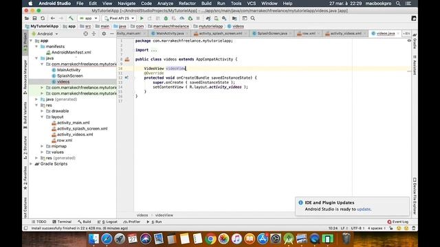Click the macOS Spotlight search icon
The height and width of the screenshot is (247, 440).
coord(398,3)
